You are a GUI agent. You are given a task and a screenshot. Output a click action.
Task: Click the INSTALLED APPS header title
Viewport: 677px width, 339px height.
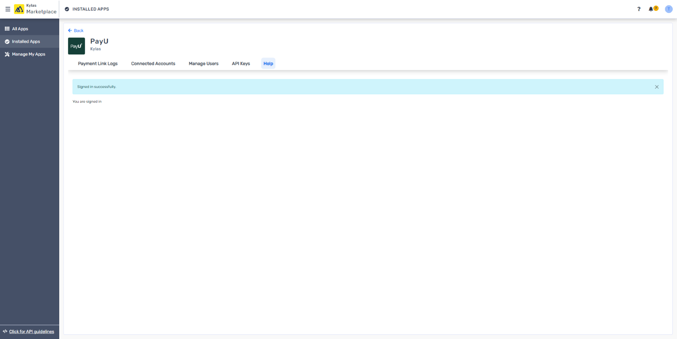pos(91,9)
